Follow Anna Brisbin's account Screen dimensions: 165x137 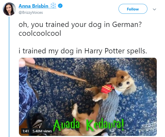(133, 9)
